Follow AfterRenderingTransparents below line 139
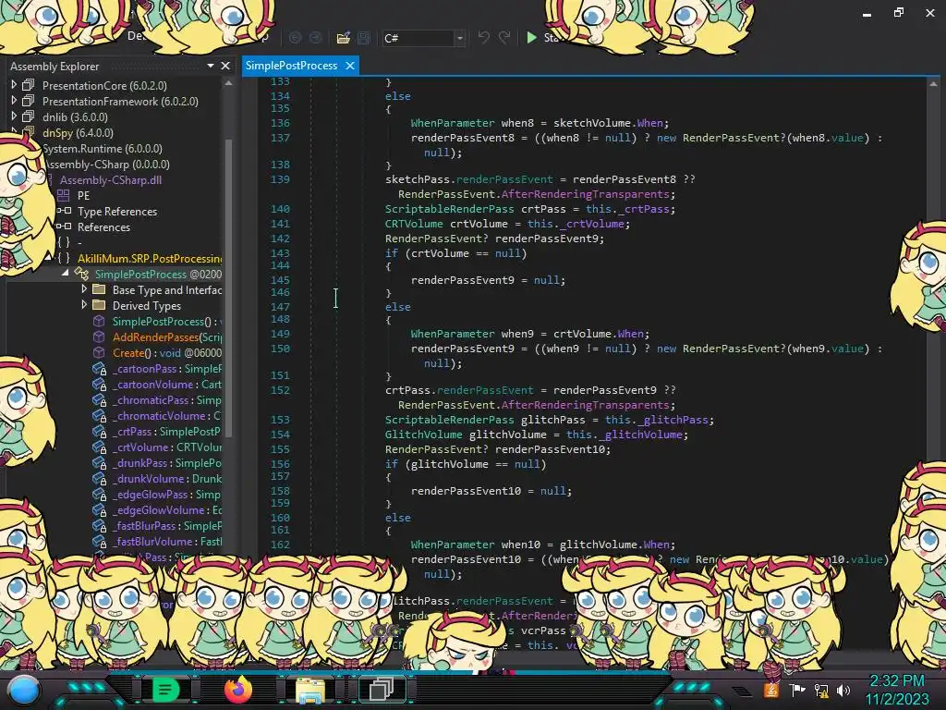Screen dimensions: 946x710 585,194
